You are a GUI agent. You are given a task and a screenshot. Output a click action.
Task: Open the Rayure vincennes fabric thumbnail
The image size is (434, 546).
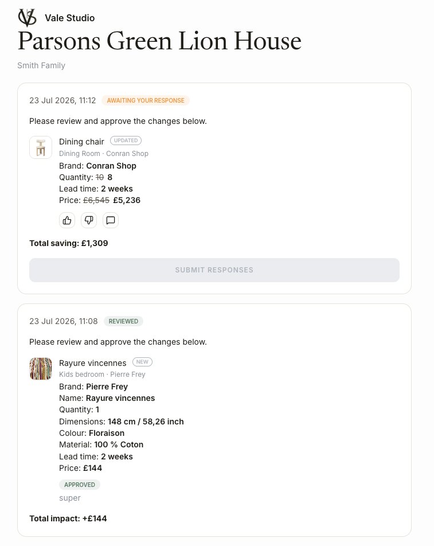[41, 368]
